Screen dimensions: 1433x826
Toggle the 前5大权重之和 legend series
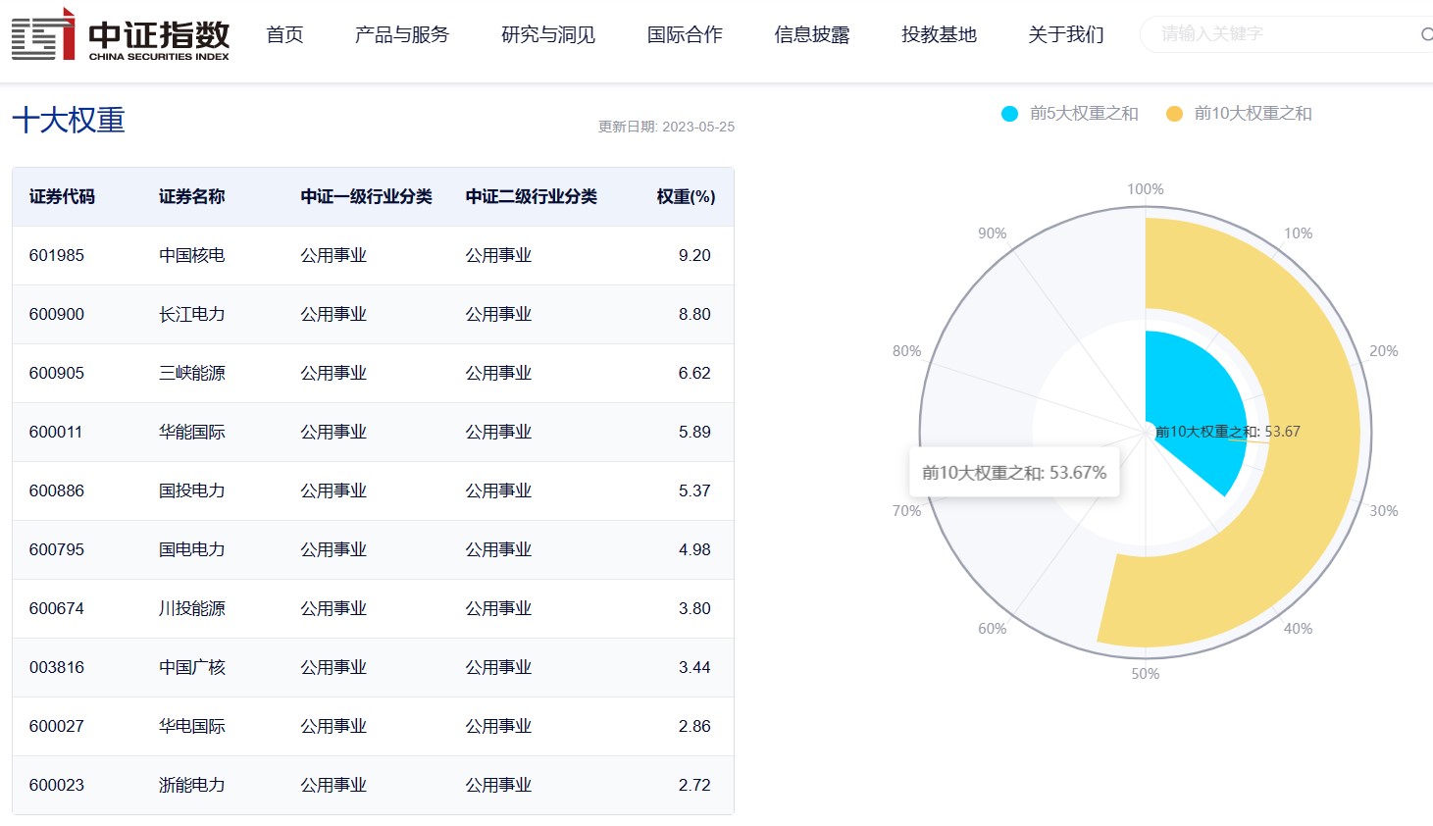click(1069, 114)
